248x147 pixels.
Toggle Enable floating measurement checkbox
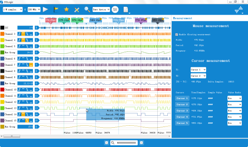pyautogui.click(x=177, y=34)
